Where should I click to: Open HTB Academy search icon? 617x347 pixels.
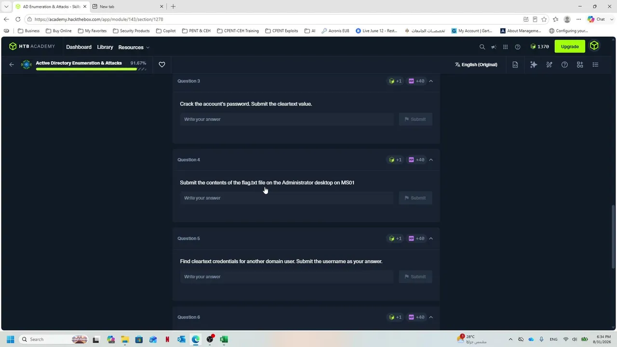coord(482,47)
